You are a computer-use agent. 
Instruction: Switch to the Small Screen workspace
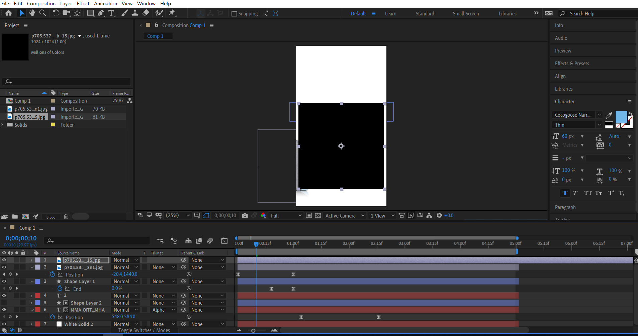tap(466, 14)
